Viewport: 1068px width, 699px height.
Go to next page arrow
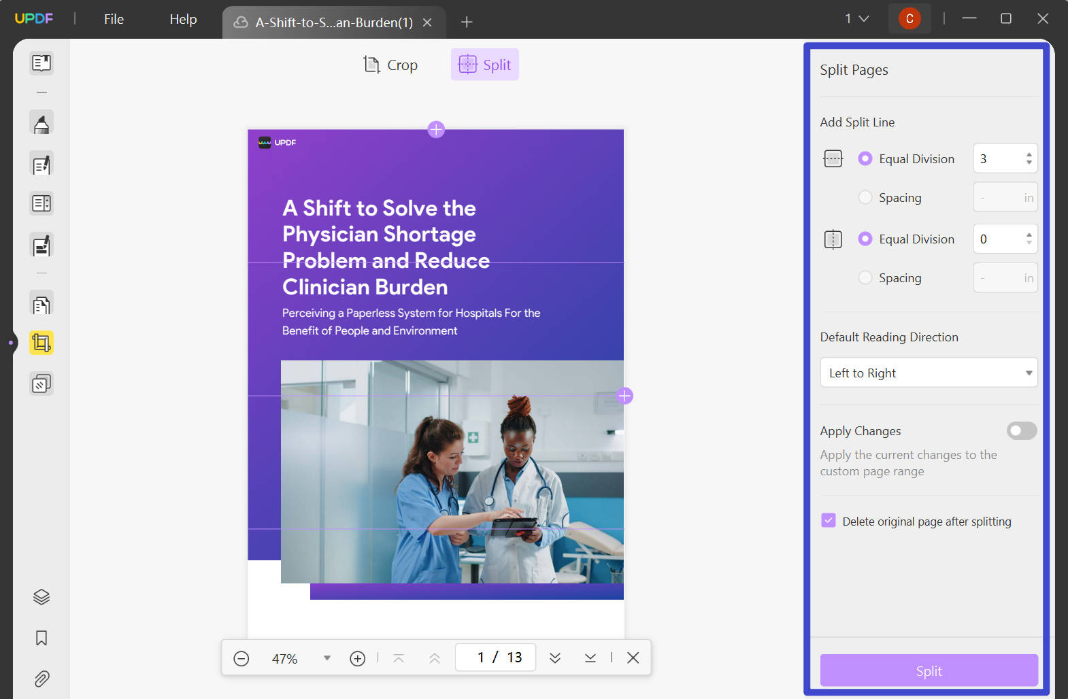555,658
